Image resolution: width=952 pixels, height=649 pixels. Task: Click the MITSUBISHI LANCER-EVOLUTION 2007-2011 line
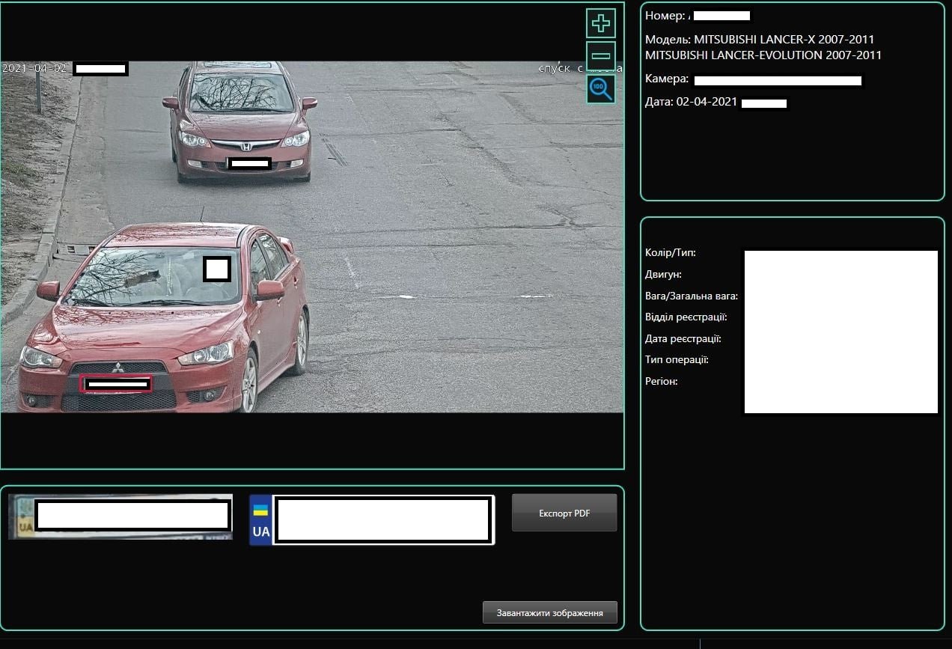point(763,55)
